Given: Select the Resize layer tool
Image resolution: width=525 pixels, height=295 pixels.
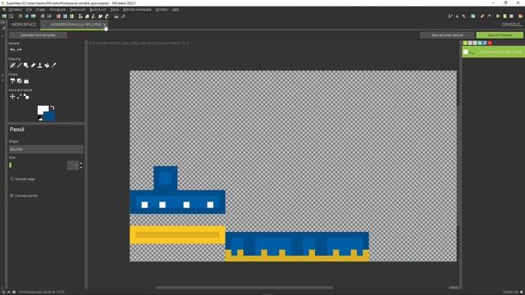Looking at the screenshot, I should coord(20,97).
